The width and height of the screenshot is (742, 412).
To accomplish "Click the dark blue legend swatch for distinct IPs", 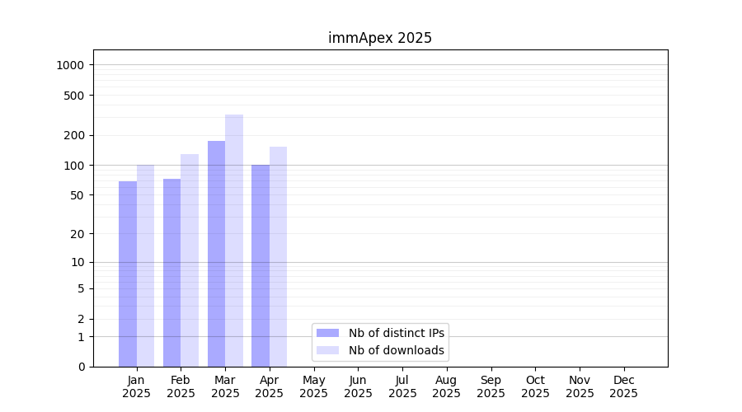I will (327, 333).
